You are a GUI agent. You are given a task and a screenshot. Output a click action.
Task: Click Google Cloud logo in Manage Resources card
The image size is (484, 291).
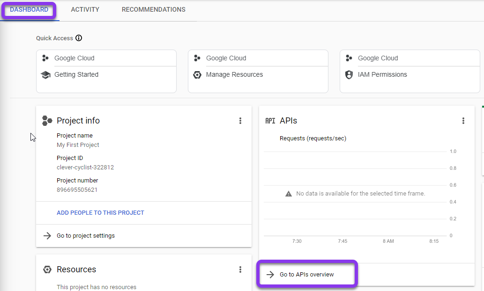[197, 58]
